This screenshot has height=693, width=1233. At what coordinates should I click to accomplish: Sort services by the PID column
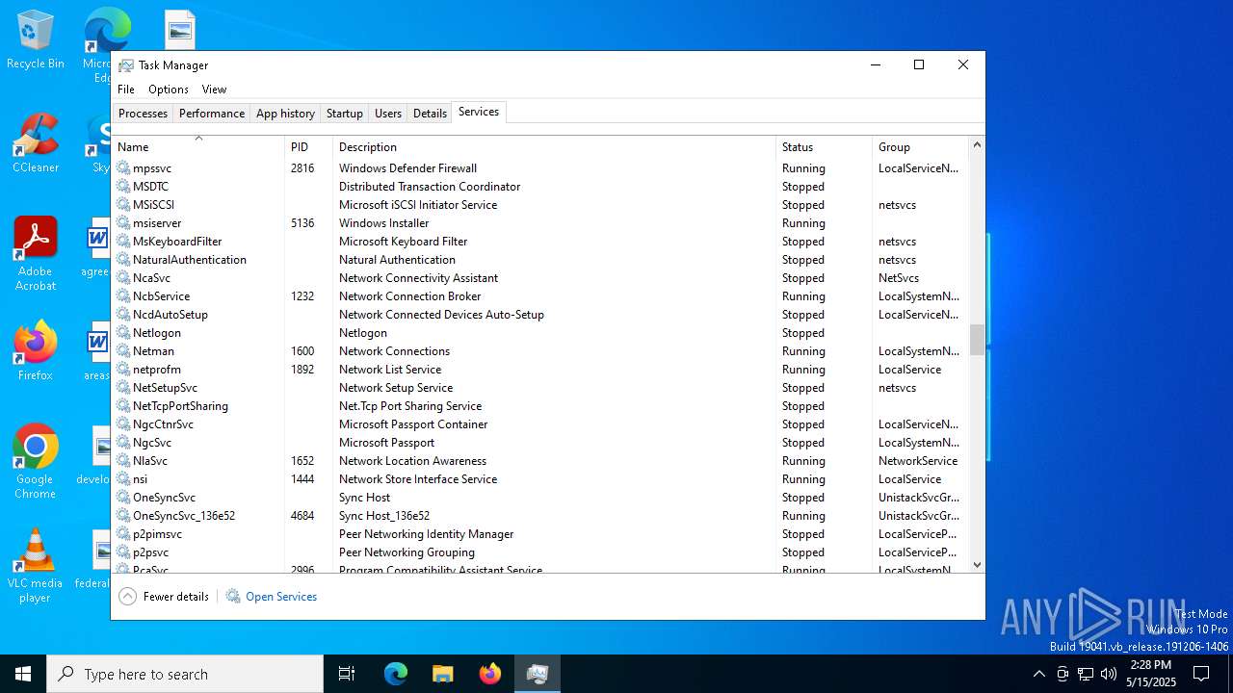309,147
